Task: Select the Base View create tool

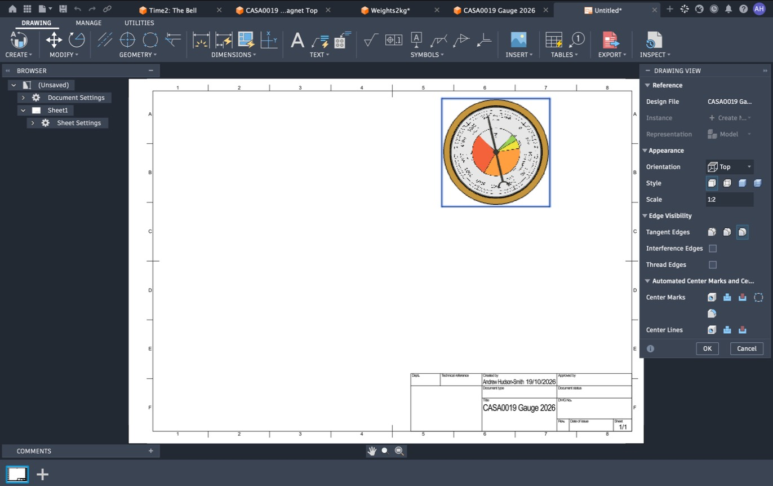Action: (19, 40)
